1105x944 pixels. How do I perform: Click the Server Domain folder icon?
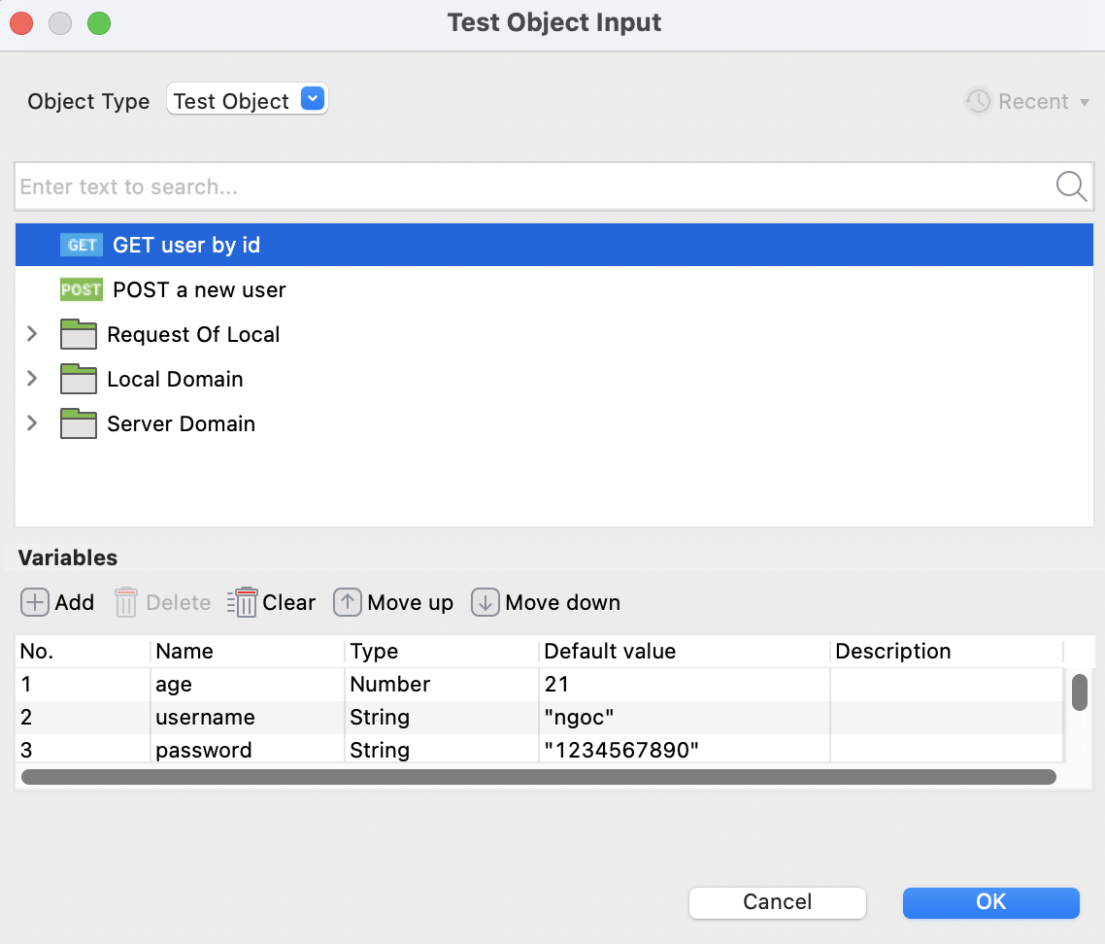79,424
